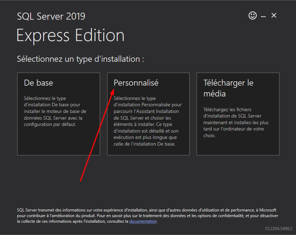Click the smiley face feedback icon
This screenshot has width=296, height=235.
pos(252,15)
